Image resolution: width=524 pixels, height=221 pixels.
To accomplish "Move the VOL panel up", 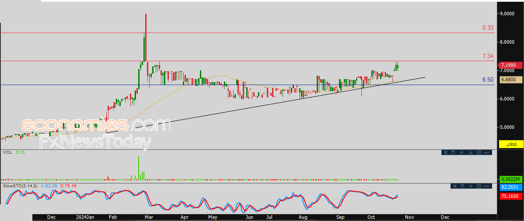I will coord(461,152).
